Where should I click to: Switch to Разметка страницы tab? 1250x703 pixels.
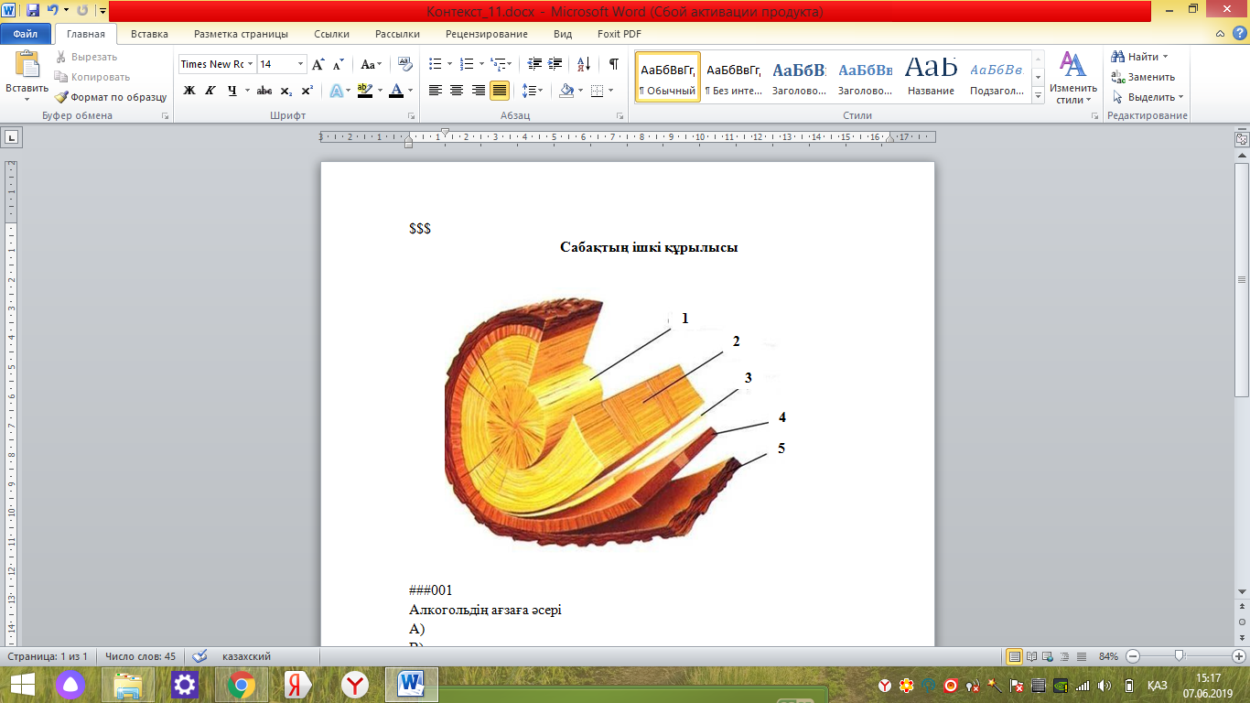[241, 34]
